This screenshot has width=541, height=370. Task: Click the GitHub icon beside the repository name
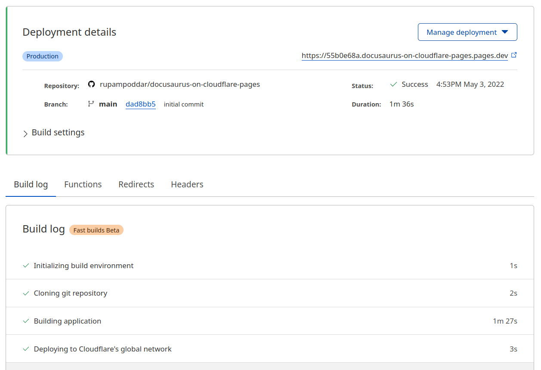click(x=91, y=84)
